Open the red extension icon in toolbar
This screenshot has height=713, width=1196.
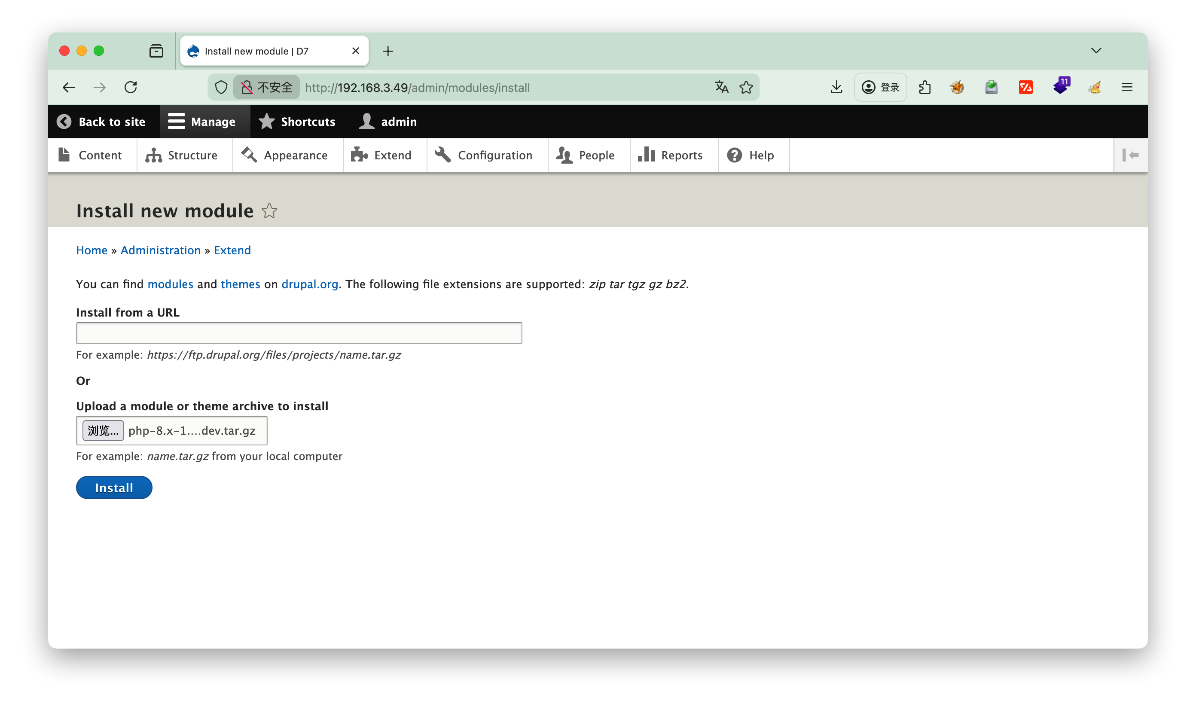(1025, 88)
